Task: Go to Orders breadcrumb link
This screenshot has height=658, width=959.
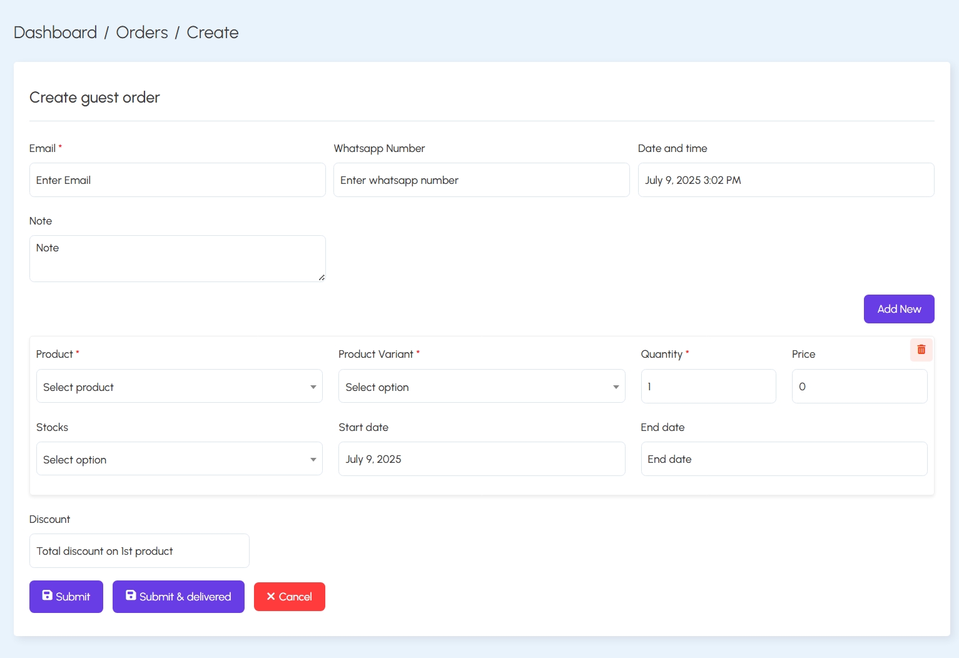Action: (x=142, y=33)
